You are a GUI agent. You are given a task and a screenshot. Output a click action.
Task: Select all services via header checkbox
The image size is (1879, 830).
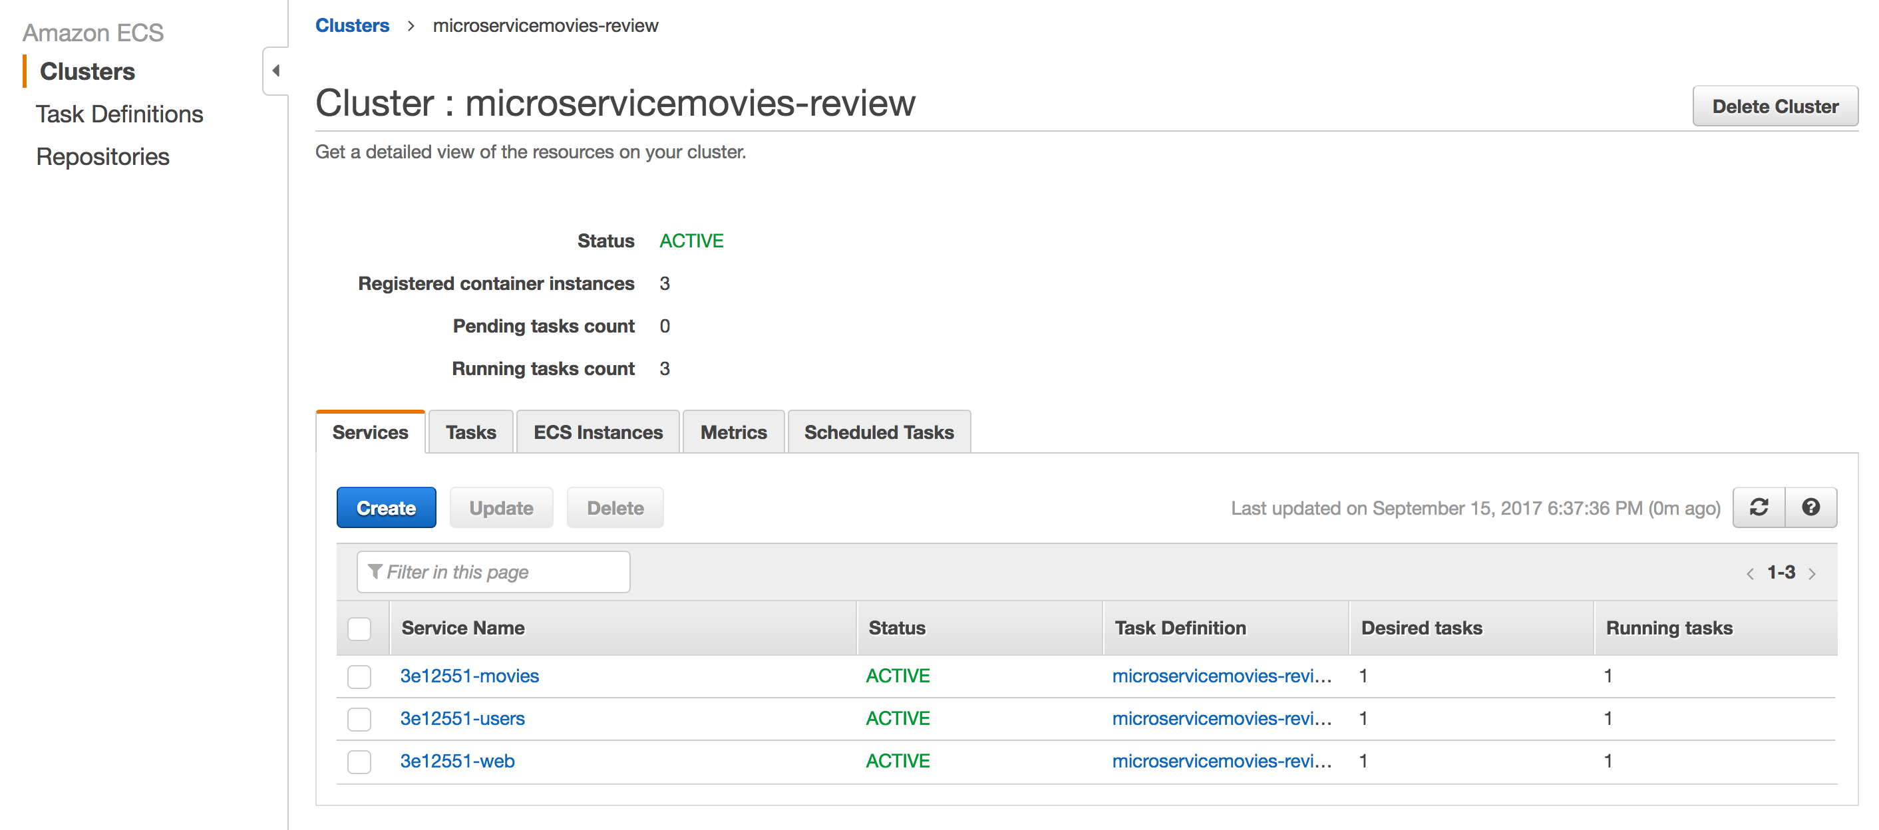pos(359,627)
